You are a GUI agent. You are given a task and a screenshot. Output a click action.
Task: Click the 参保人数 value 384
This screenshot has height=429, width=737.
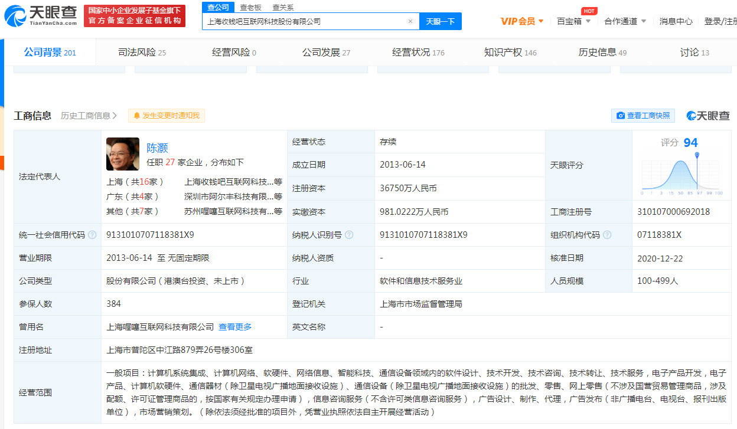113,304
